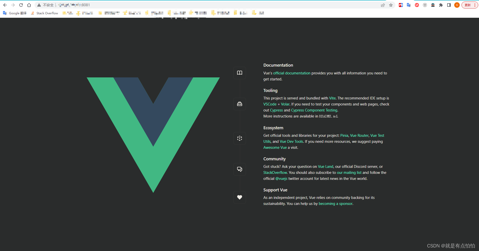Open the Awesome Vue link

click(275, 148)
